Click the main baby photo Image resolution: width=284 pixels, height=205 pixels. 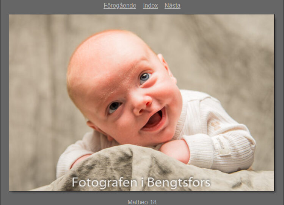(141, 102)
